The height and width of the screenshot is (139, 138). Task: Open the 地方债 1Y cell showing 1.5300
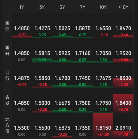tap(22, 125)
